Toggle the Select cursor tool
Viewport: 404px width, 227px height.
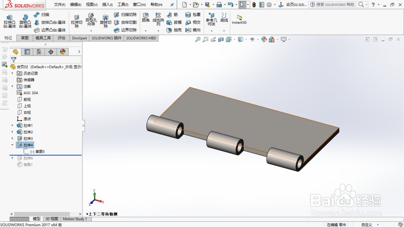[242, 4]
